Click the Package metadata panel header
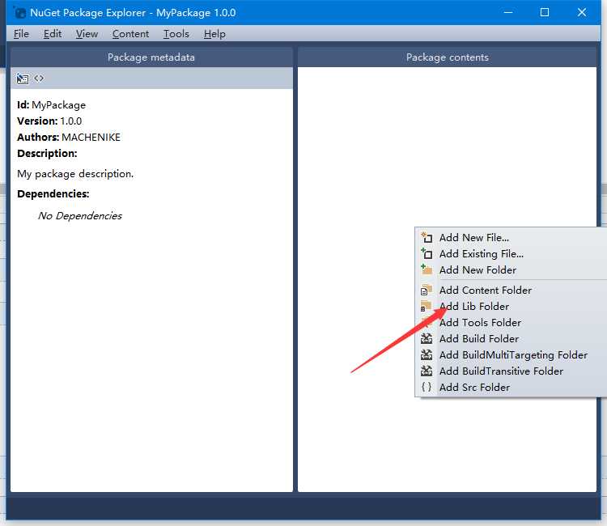607x526 pixels. (151, 57)
